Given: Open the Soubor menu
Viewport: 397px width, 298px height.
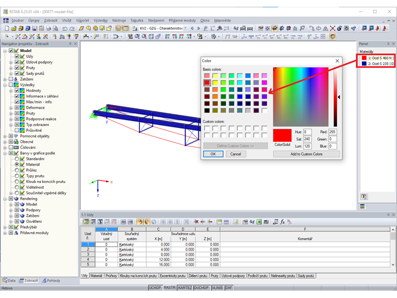Looking at the screenshot, I should pyautogui.click(x=17, y=20).
